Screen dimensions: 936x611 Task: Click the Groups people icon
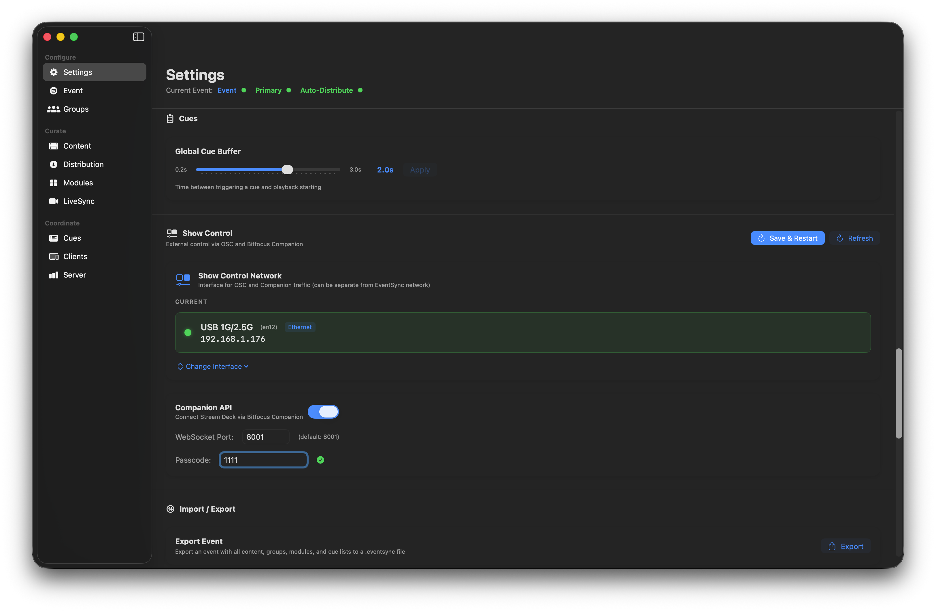tap(54, 109)
